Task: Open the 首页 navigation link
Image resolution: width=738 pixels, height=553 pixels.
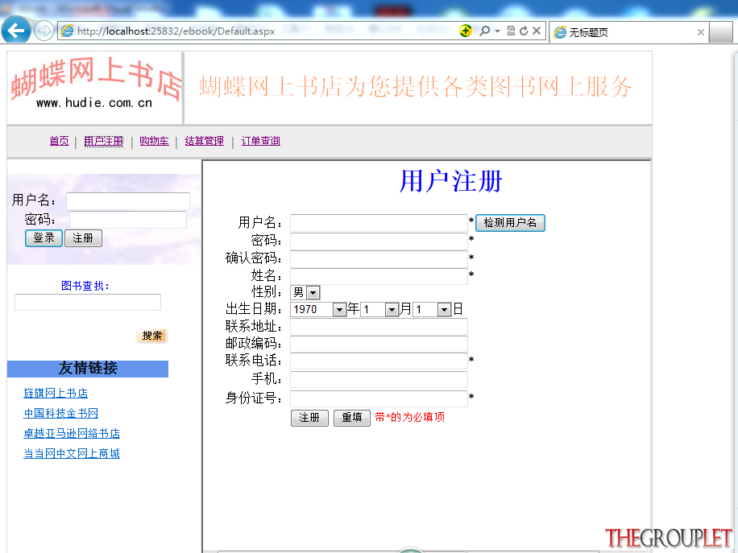Action: [60, 141]
